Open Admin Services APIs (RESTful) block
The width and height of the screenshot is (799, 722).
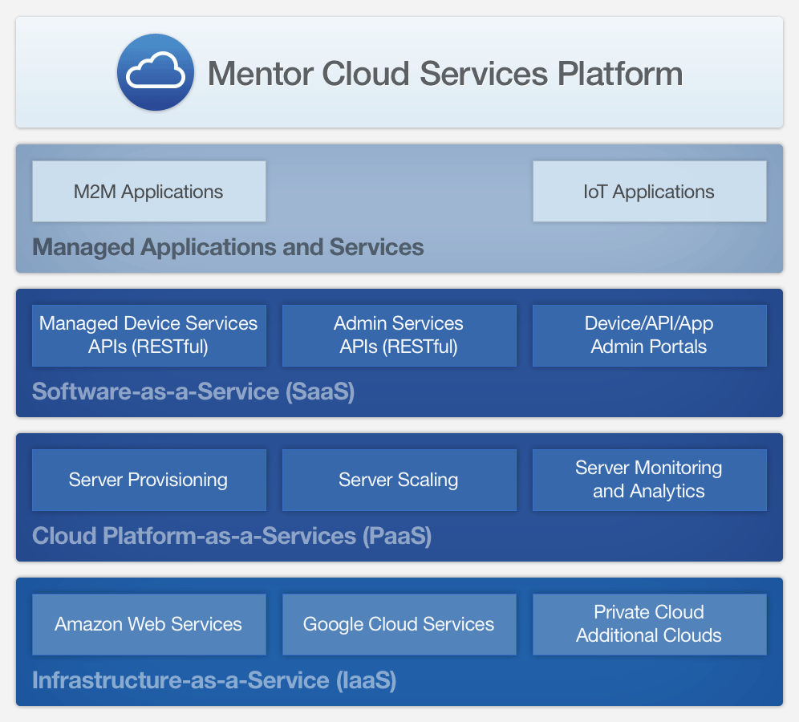[399, 335]
